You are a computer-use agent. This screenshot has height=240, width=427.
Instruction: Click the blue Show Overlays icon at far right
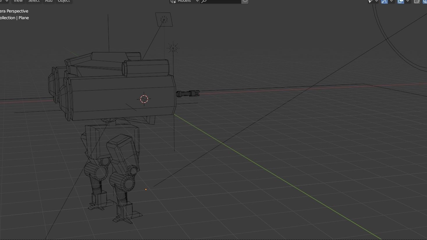pyautogui.click(x=425, y=1)
